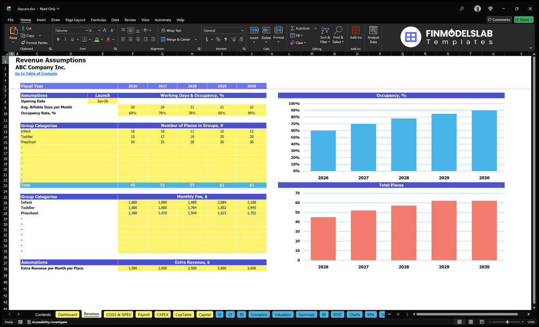Viewport: 539px width, 327px height.
Task: Open the Clear dropdown
Action: [298, 43]
